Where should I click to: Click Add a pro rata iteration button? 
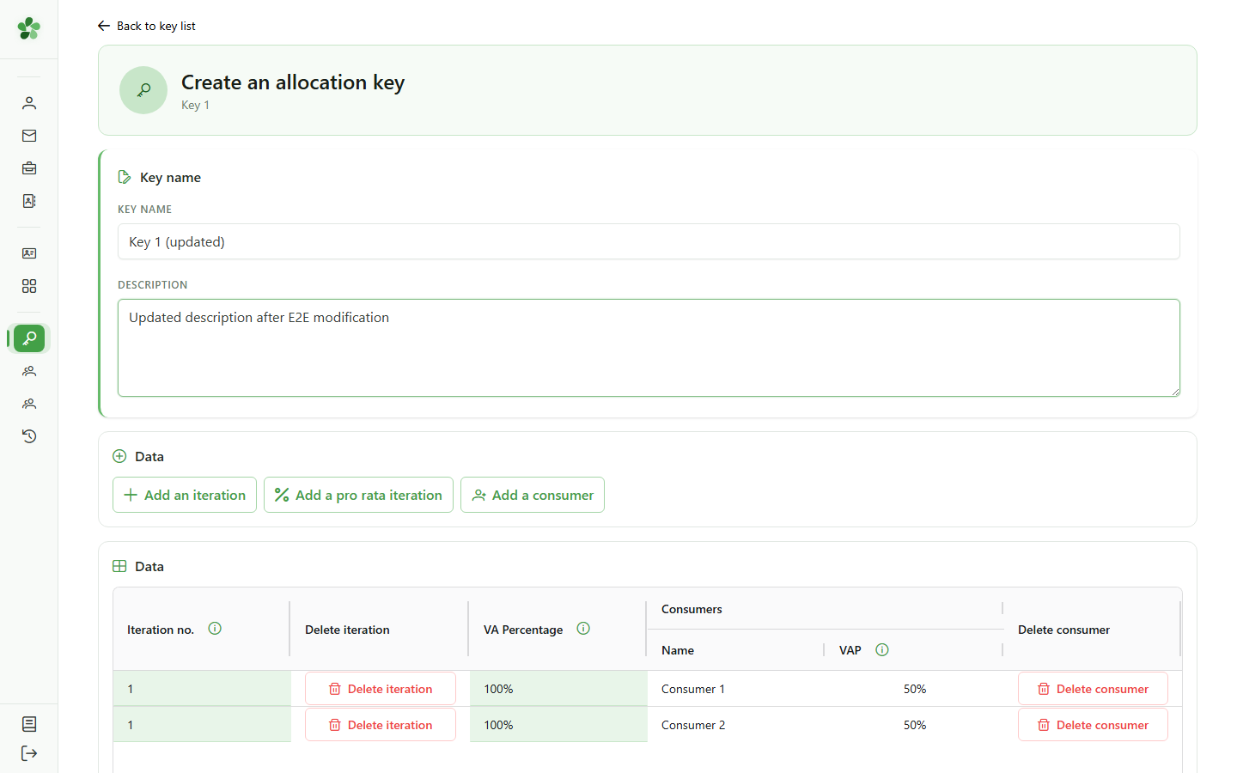pos(358,495)
